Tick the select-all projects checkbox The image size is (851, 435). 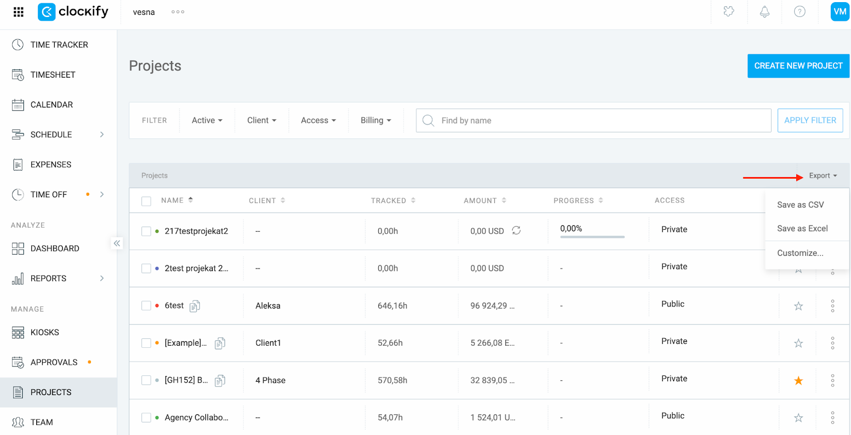pyautogui.click(x=146, y=201)
